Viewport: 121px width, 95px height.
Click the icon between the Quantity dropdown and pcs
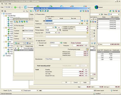[x=55, y=27]
